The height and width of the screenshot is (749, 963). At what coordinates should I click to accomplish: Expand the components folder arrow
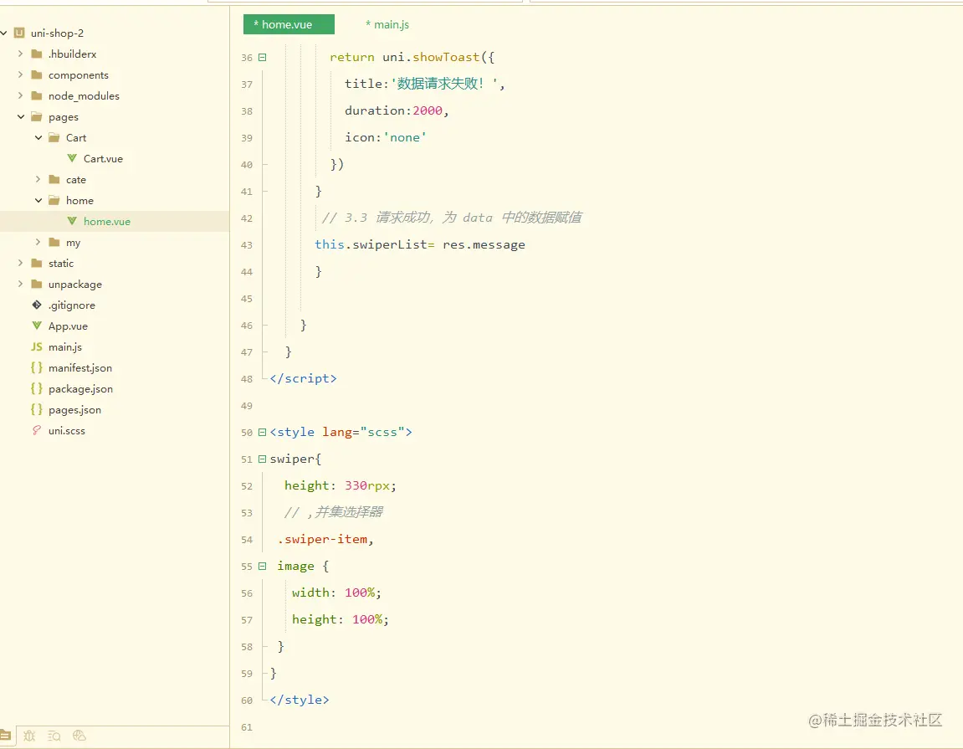(x=20, y=74)
